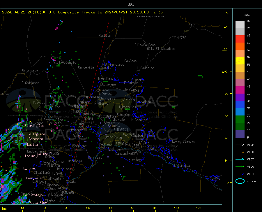262x212 pixels.
Task: Click the TUNUYAN map label
Action: coord(68,192)
